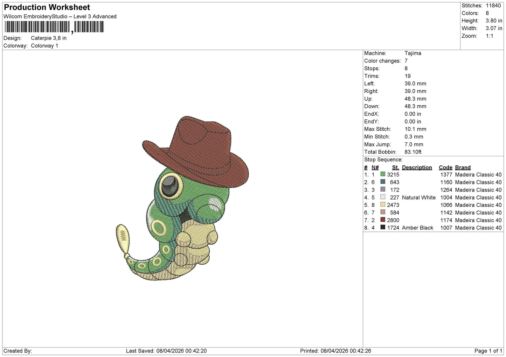Click the 'Created By:' footer label
The image size is (506, 357).
point(18,351)
